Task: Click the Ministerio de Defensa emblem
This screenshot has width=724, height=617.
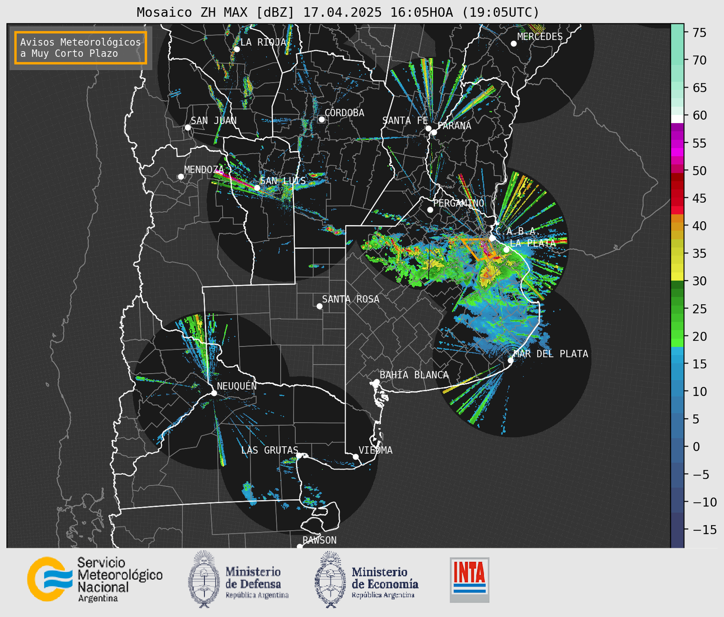Action: (204, 579)
